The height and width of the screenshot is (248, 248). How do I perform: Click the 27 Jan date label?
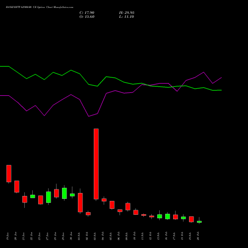[x=47, y=236]
